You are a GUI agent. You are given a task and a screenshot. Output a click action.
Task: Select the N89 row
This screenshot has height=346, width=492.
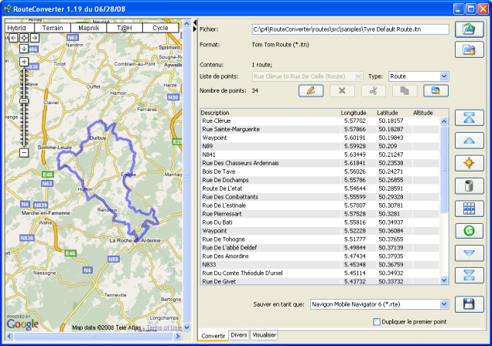tap(320, 146)
